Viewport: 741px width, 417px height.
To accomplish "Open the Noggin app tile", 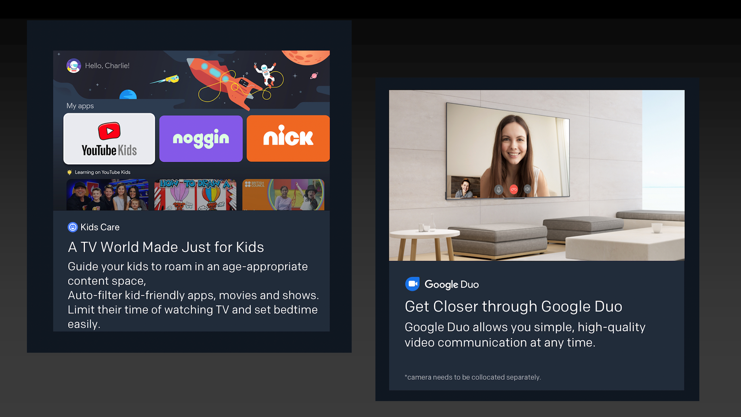I will [201, 139].
